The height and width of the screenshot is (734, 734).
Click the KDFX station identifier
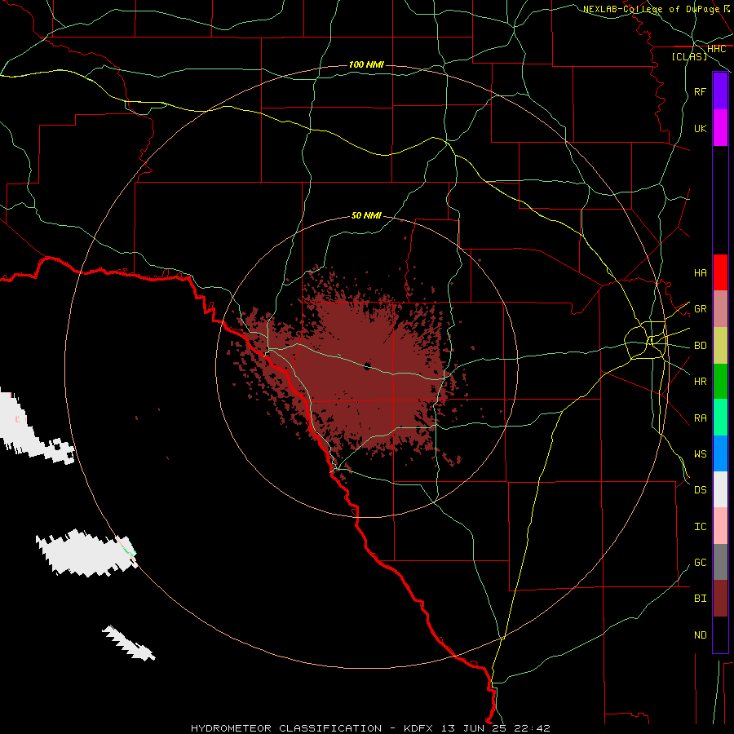point(418,728)
